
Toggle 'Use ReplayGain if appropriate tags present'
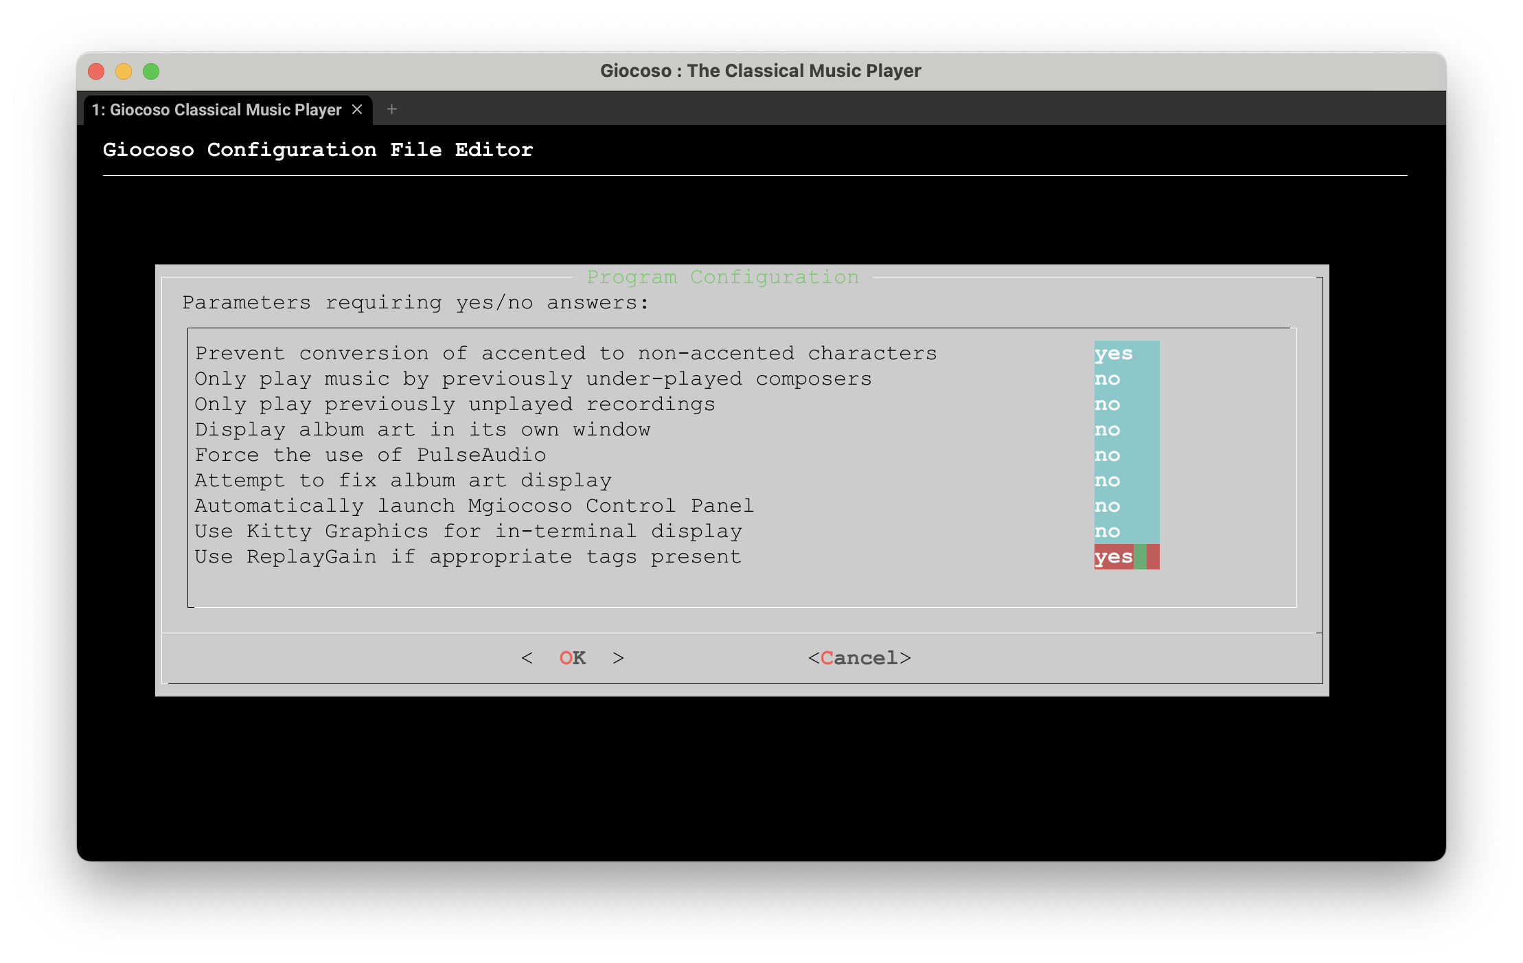(1114, 556)
